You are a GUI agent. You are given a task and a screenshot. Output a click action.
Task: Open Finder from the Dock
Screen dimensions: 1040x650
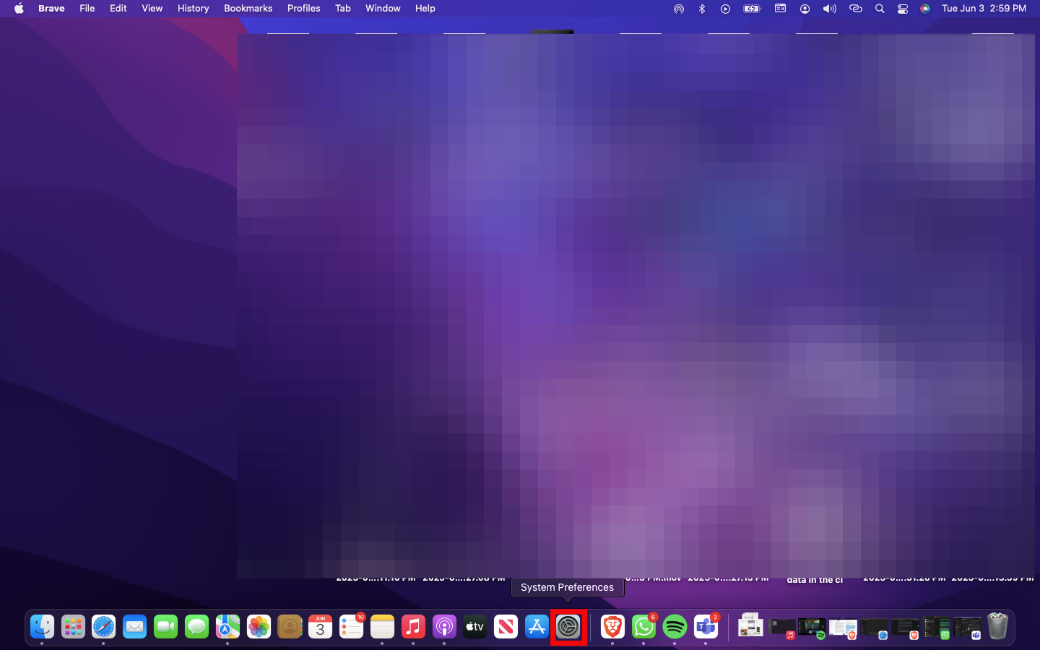point(42,626)
